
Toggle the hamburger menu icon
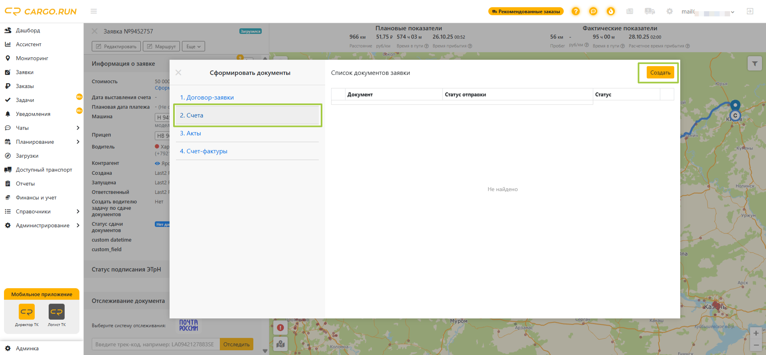(x=94, y=11)
